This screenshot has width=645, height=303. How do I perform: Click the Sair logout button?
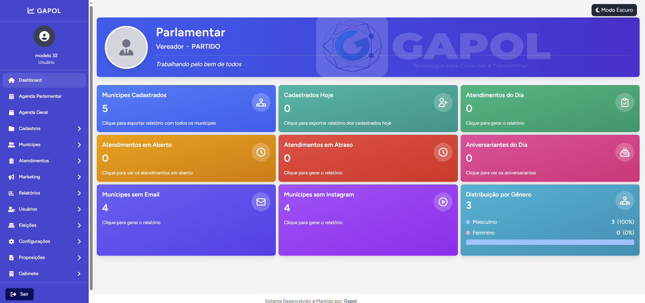19,294
